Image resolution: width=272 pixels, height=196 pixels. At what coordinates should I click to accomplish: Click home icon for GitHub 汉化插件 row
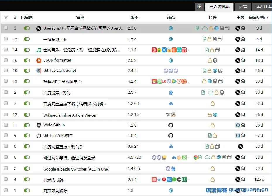[243, 135]
